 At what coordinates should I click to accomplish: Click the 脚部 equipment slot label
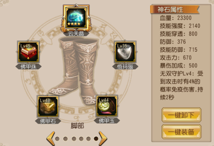tap(77, 126)
